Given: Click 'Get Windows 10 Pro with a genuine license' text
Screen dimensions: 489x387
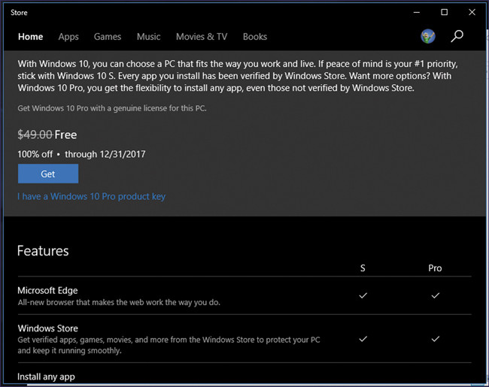Looking at the screenshot, I should click(112, 108).
